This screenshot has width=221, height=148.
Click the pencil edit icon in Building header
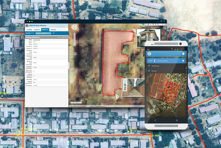tap(66, 37)
